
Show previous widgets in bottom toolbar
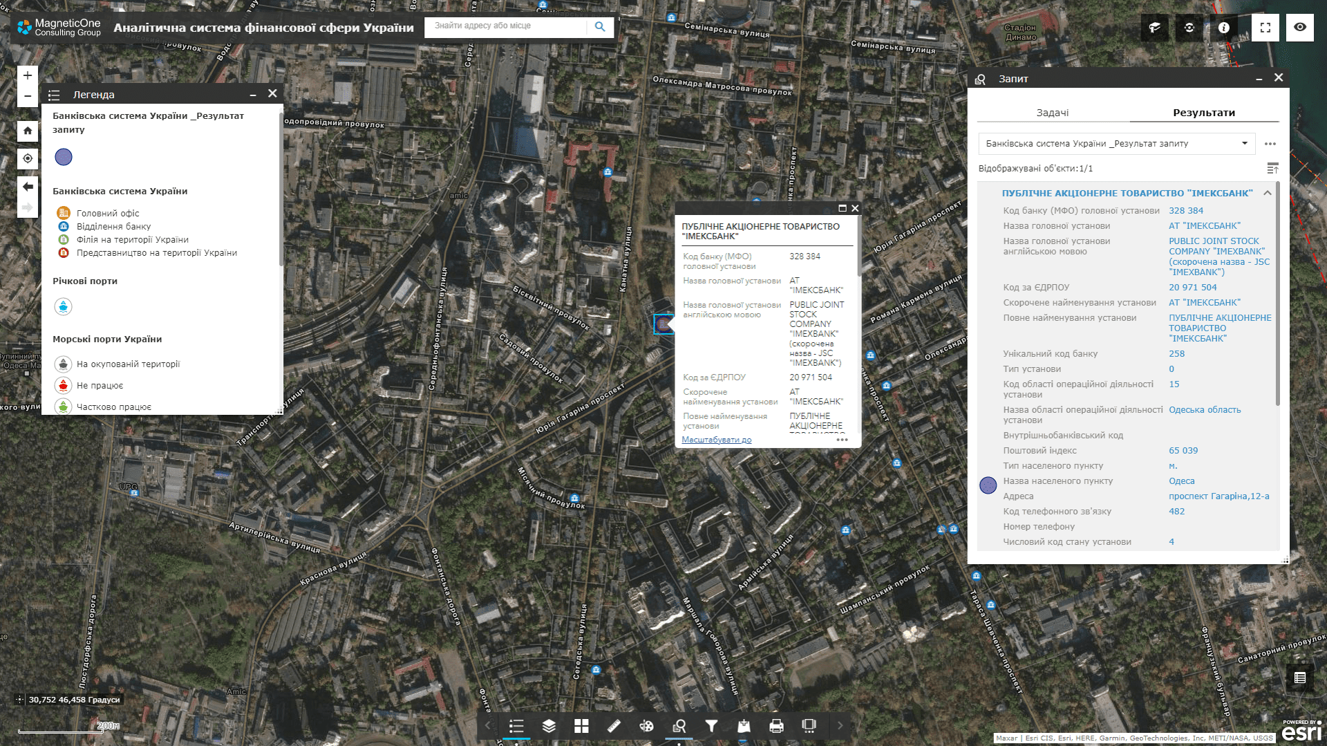tap(488, 726)
